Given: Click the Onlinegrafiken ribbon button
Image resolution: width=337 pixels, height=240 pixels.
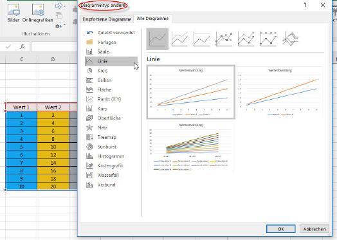Looking at the screenshot, I should click(x=38, y=13).
